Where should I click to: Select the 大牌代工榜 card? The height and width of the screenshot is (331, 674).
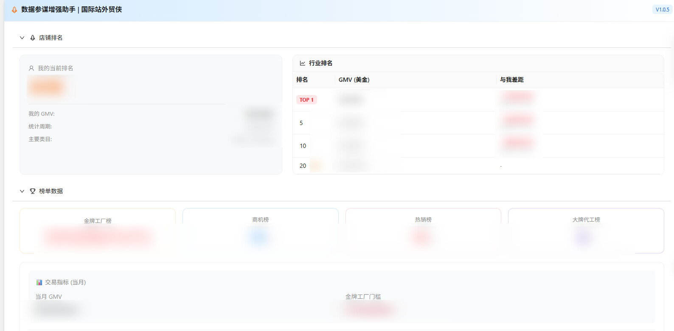pos(586,230)
